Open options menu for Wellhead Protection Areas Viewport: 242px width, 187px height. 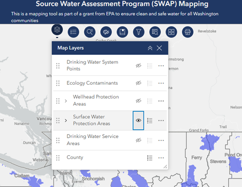coord(161,101)
